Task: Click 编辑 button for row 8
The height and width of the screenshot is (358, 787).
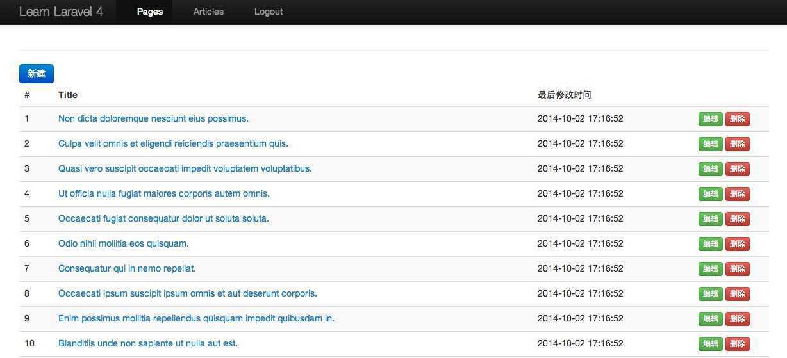Action: (710, 294)
